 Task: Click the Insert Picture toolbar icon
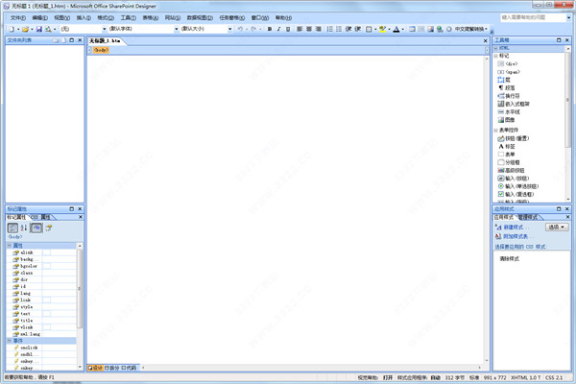[430, 29]
